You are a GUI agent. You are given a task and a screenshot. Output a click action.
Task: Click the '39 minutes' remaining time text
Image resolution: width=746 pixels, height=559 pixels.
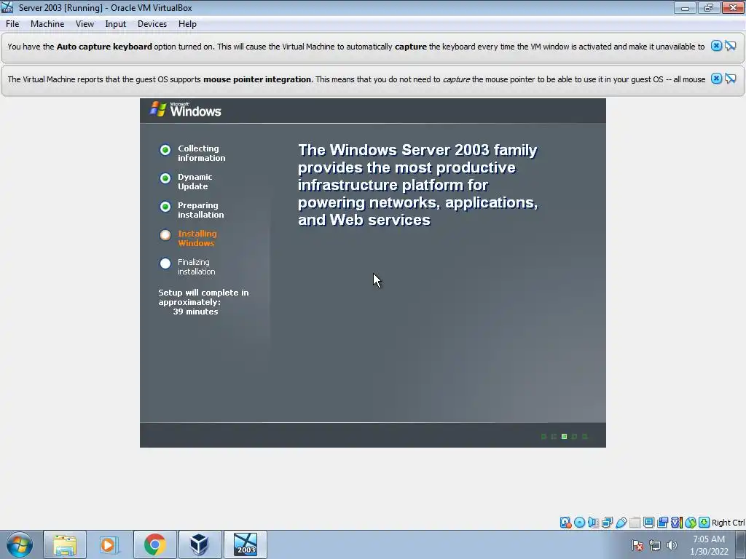click(195, 312)
